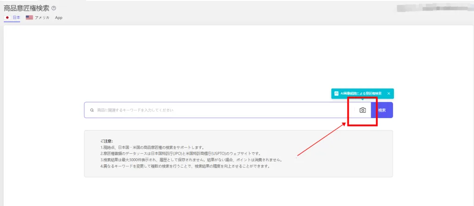
Task: Click the magnifier icon in the search box
Action: [x=92, y=110]
